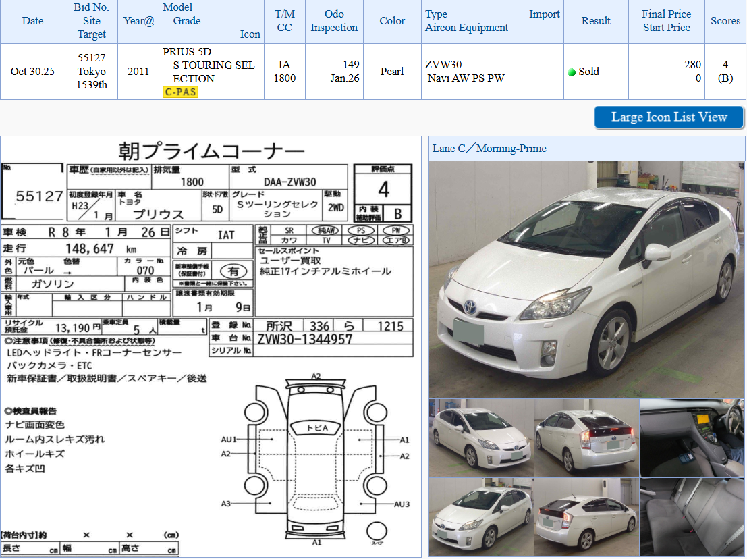Open bottom-row thumbnail of car front facing left
Viewport: 747px width, 559px height.
coord(481,516)
